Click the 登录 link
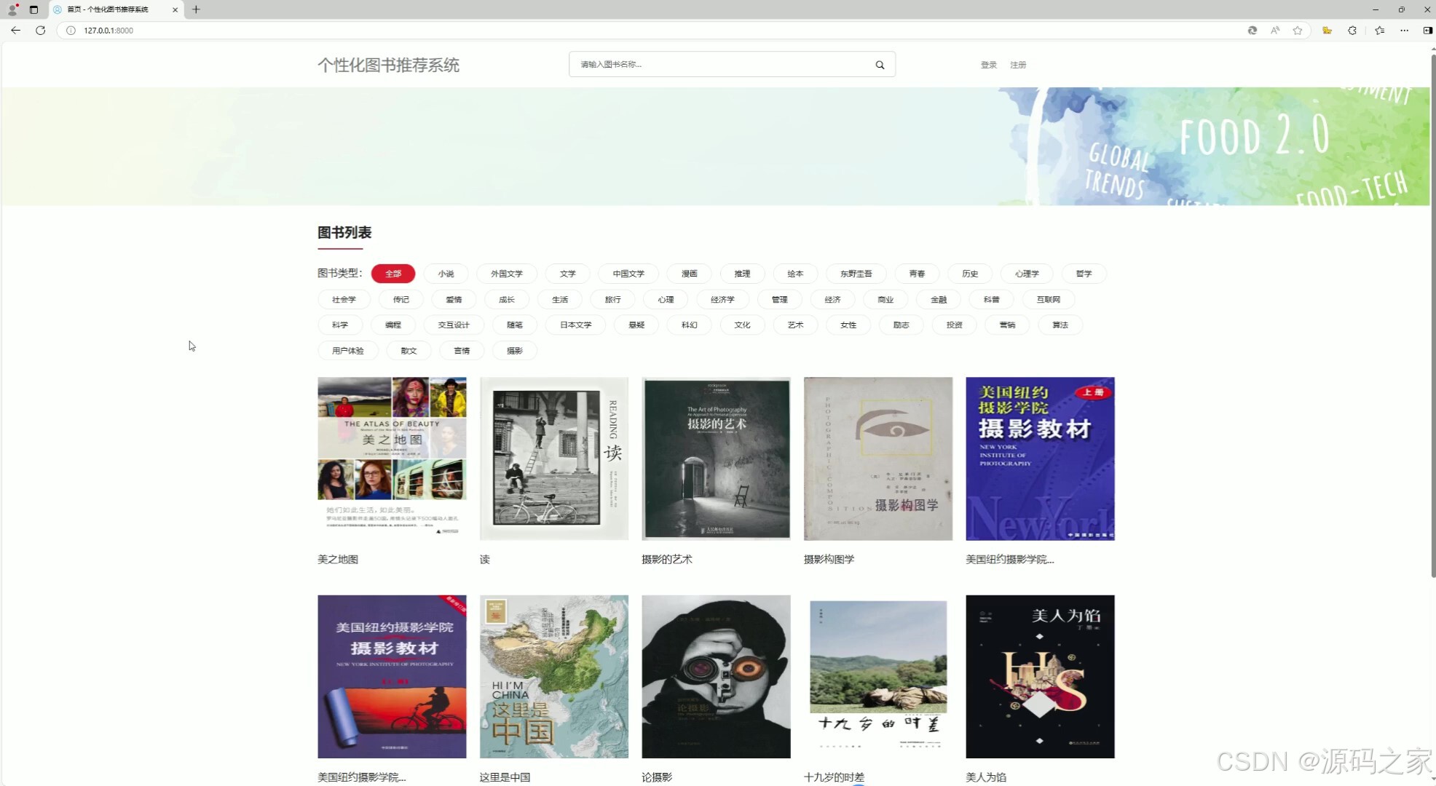 point(988,64)
